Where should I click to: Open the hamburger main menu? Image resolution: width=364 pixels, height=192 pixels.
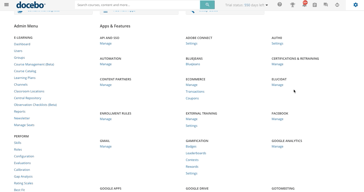click(7, 5)
